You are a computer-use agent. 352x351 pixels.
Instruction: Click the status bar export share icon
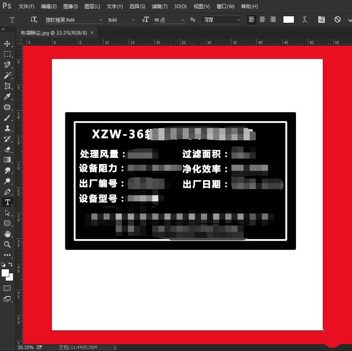(39, 347)
